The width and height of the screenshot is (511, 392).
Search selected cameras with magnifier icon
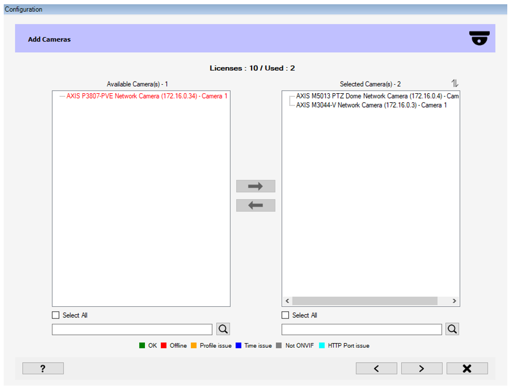tap(452, 329)
